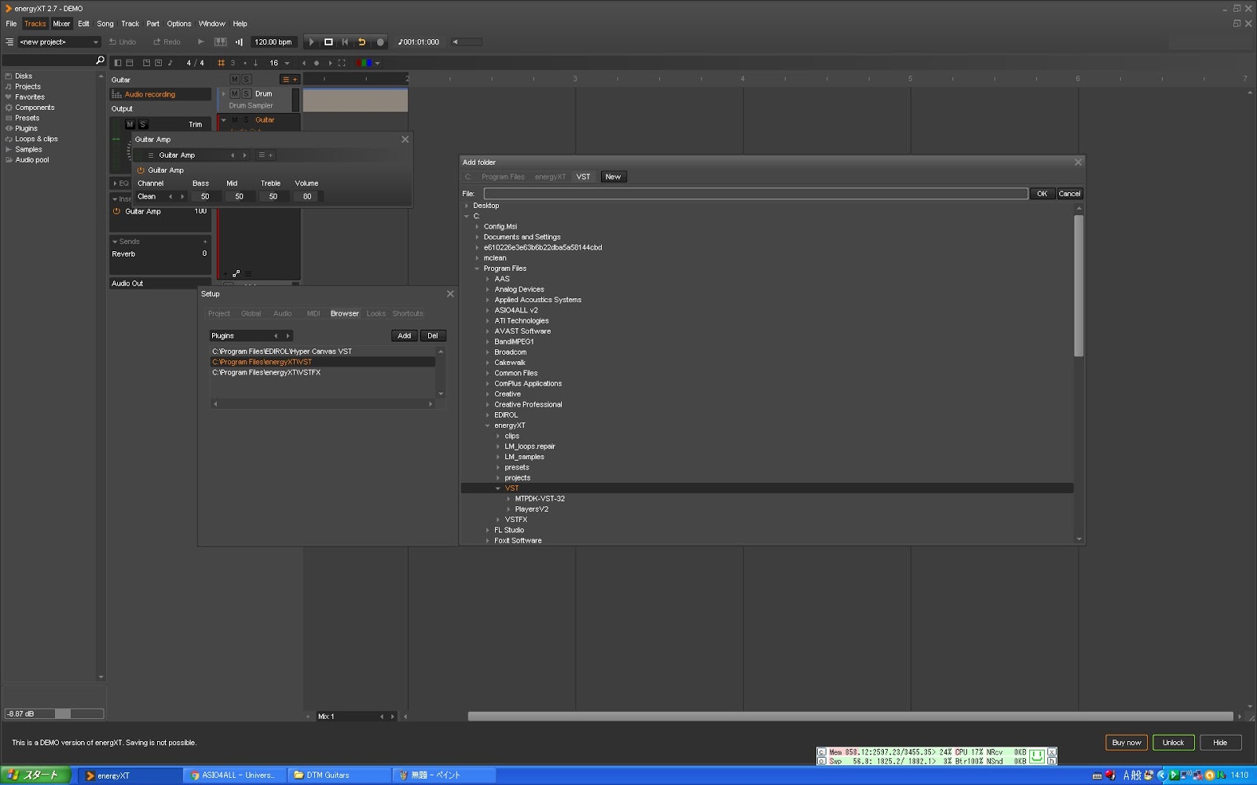
Task: Click the Unlock button
Action: pos(1174,743)
